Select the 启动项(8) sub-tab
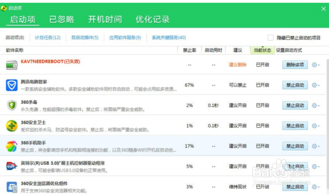 click(x=15, y=38)
